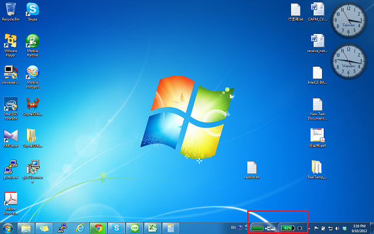Select the New Text Document icon
The height and width of the screenshot is (234, 374).
coord(317,109)
